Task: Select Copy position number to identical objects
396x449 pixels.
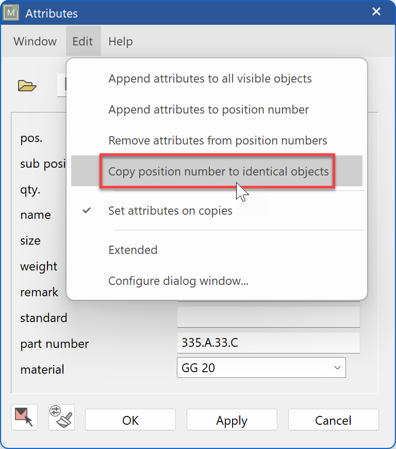Action: coord(217,171)
